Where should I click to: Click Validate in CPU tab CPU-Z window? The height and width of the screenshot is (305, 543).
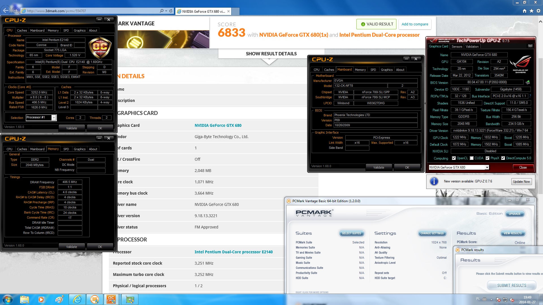tap(72, 128)
